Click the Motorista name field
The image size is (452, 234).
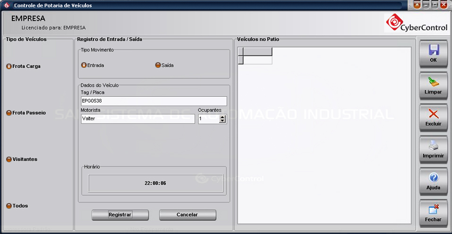pyautogui.click(x=137, y=119)
